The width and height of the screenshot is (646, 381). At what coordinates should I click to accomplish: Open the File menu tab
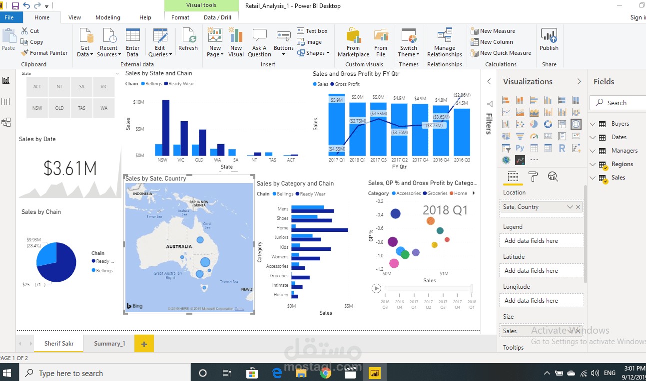click(9, 17)
